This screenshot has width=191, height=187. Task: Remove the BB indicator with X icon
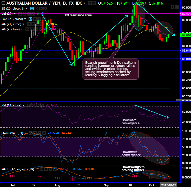click(45, 9)
